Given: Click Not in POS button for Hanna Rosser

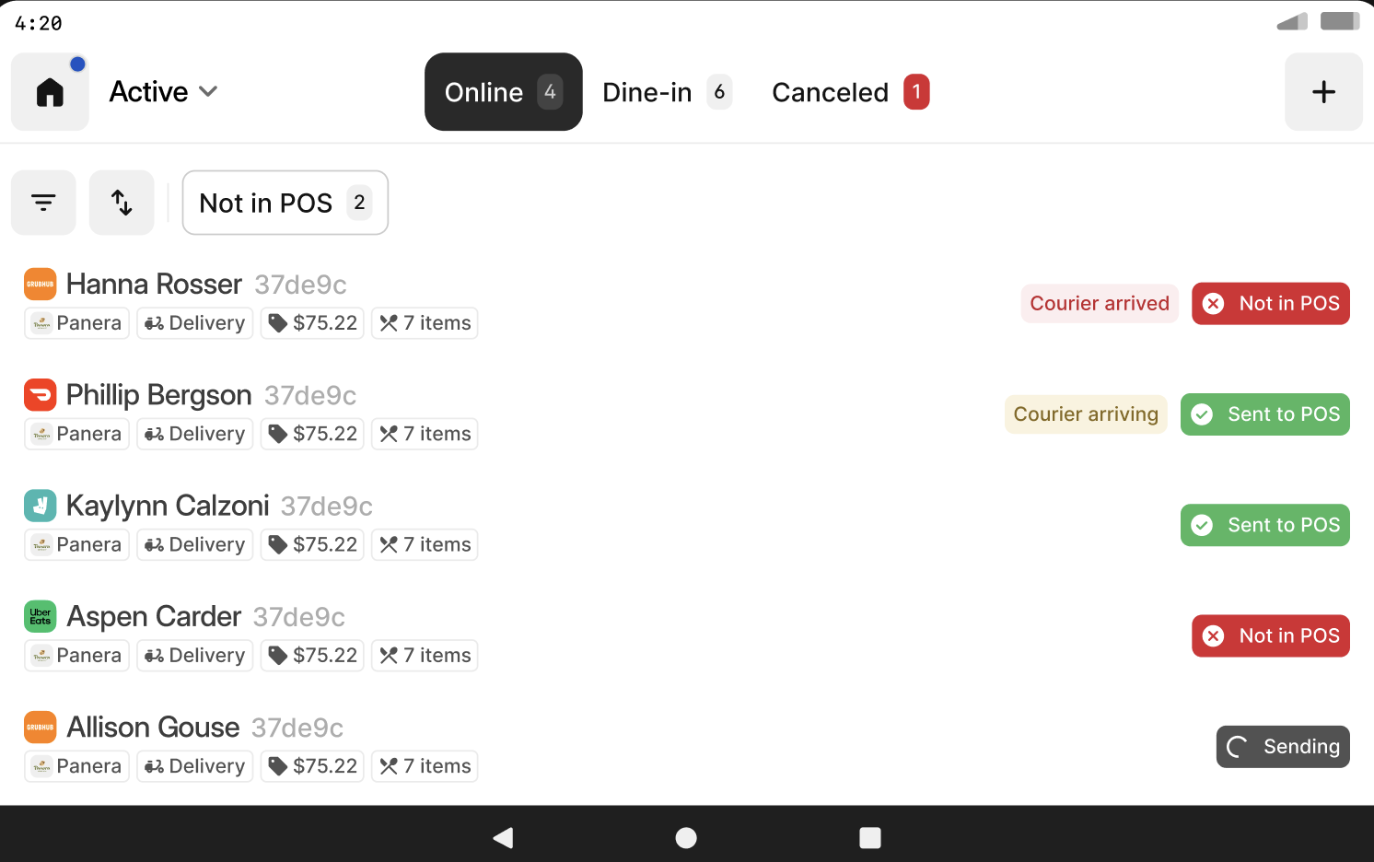Looking at the screenshot, I should point(1271,303).
